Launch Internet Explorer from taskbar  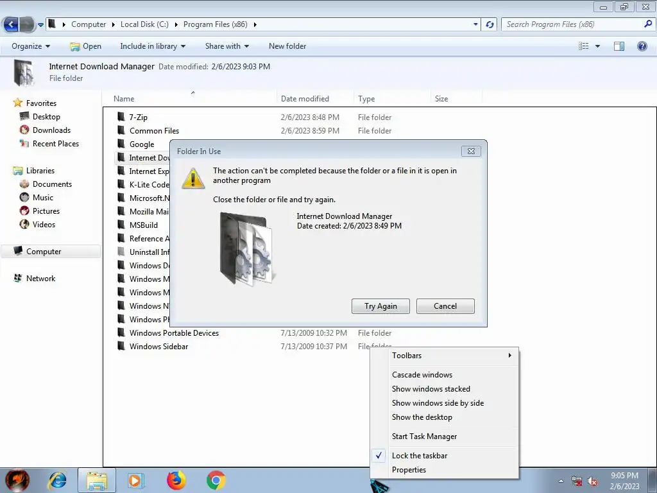coord(57,480)
